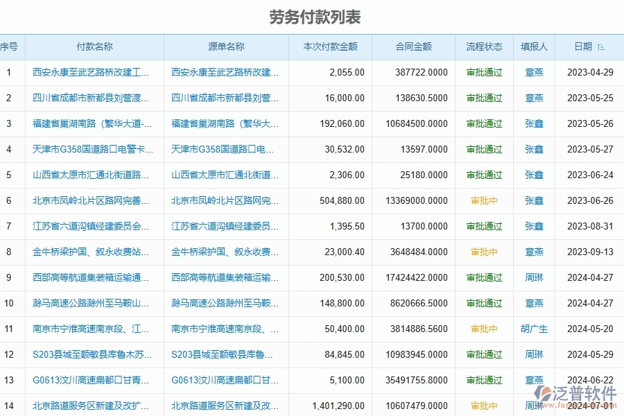The width and height of the screenshot is (624, 416).
Task: Click date 2023-04-29 in the first row
Action: point(591,72)
